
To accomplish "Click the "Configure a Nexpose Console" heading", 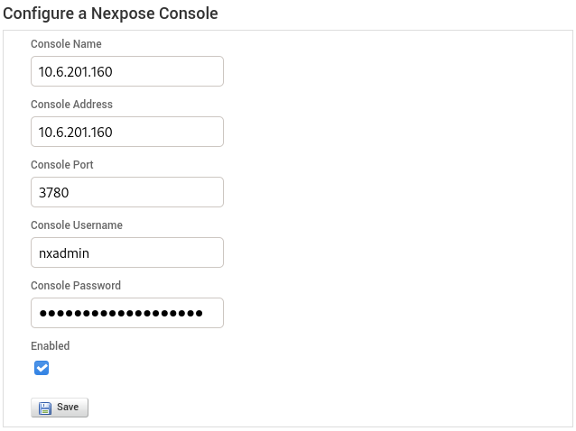I will point(110,14).
